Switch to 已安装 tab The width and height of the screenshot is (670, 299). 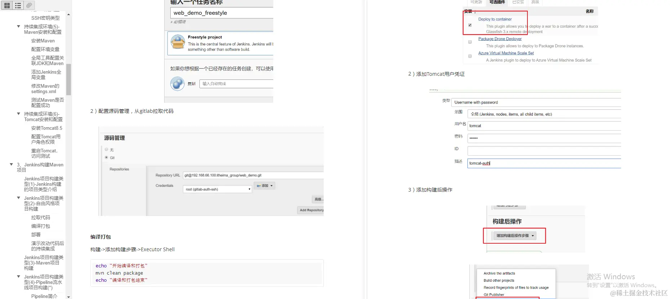pyautogui.click(x=518, y=3)
